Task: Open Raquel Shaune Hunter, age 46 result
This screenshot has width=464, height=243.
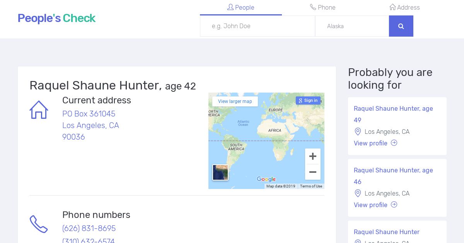Action: pyautogui.click(x=393, y=176)
